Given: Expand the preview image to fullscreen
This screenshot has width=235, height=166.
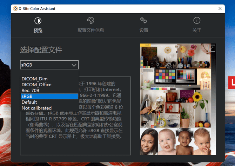Looking at the screenshot, I should [211, 48].
